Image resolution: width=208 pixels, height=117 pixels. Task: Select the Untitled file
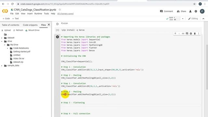point(15,55)
